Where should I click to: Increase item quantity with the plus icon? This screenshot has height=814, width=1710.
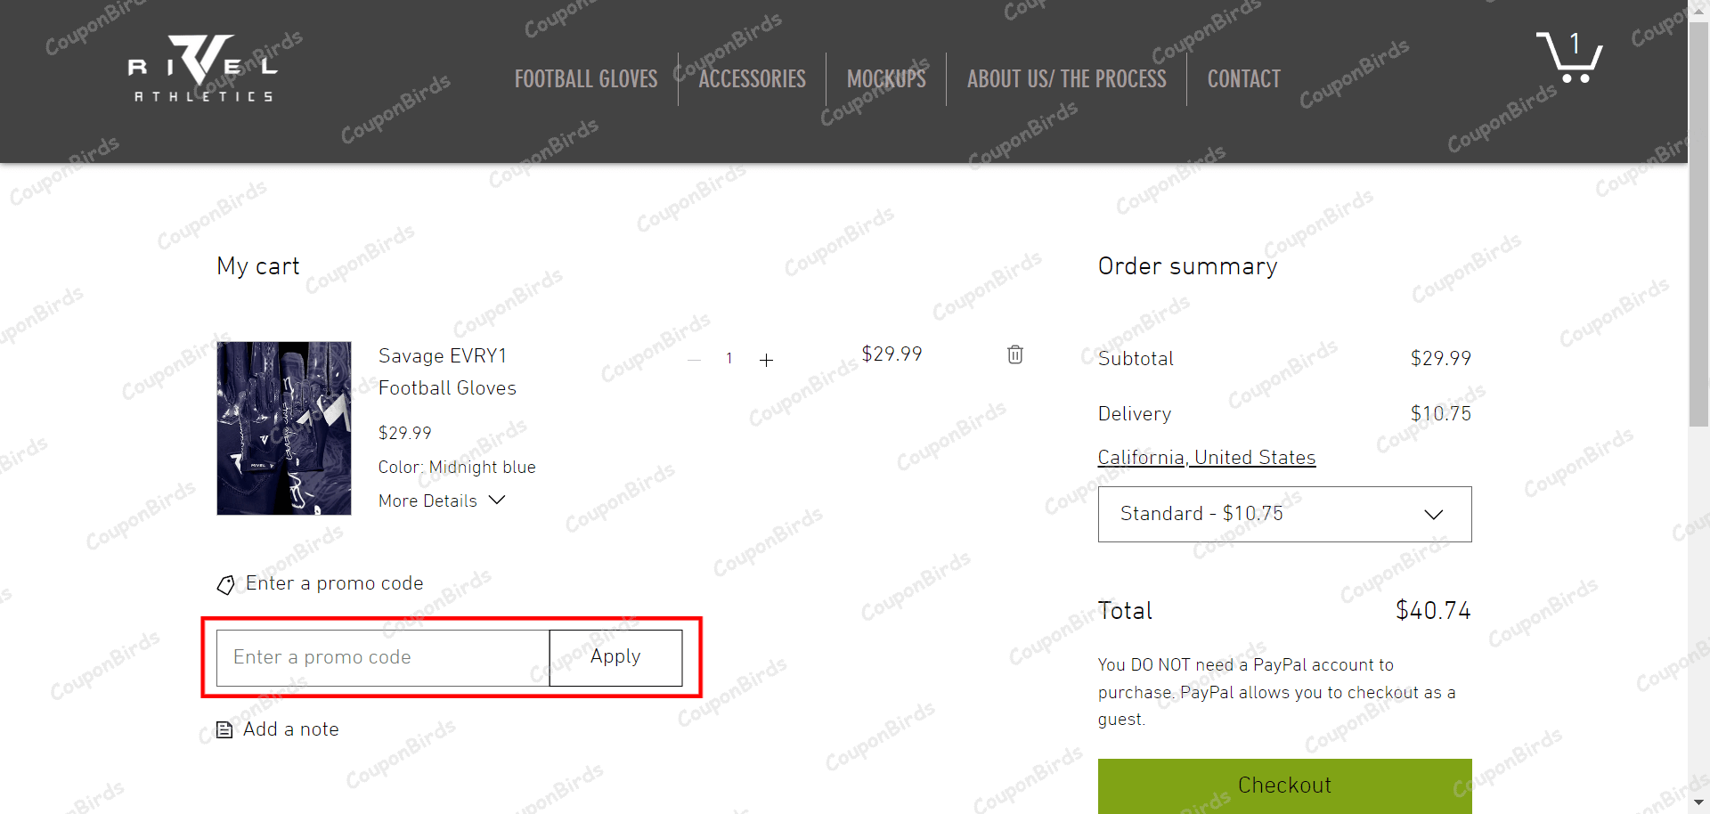coord(767,360)
